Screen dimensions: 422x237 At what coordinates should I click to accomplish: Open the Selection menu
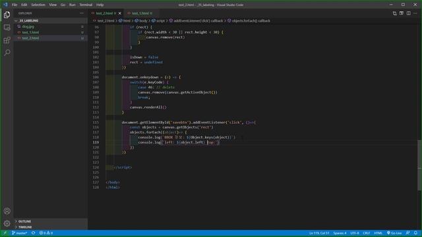click(x=38, y=5)
